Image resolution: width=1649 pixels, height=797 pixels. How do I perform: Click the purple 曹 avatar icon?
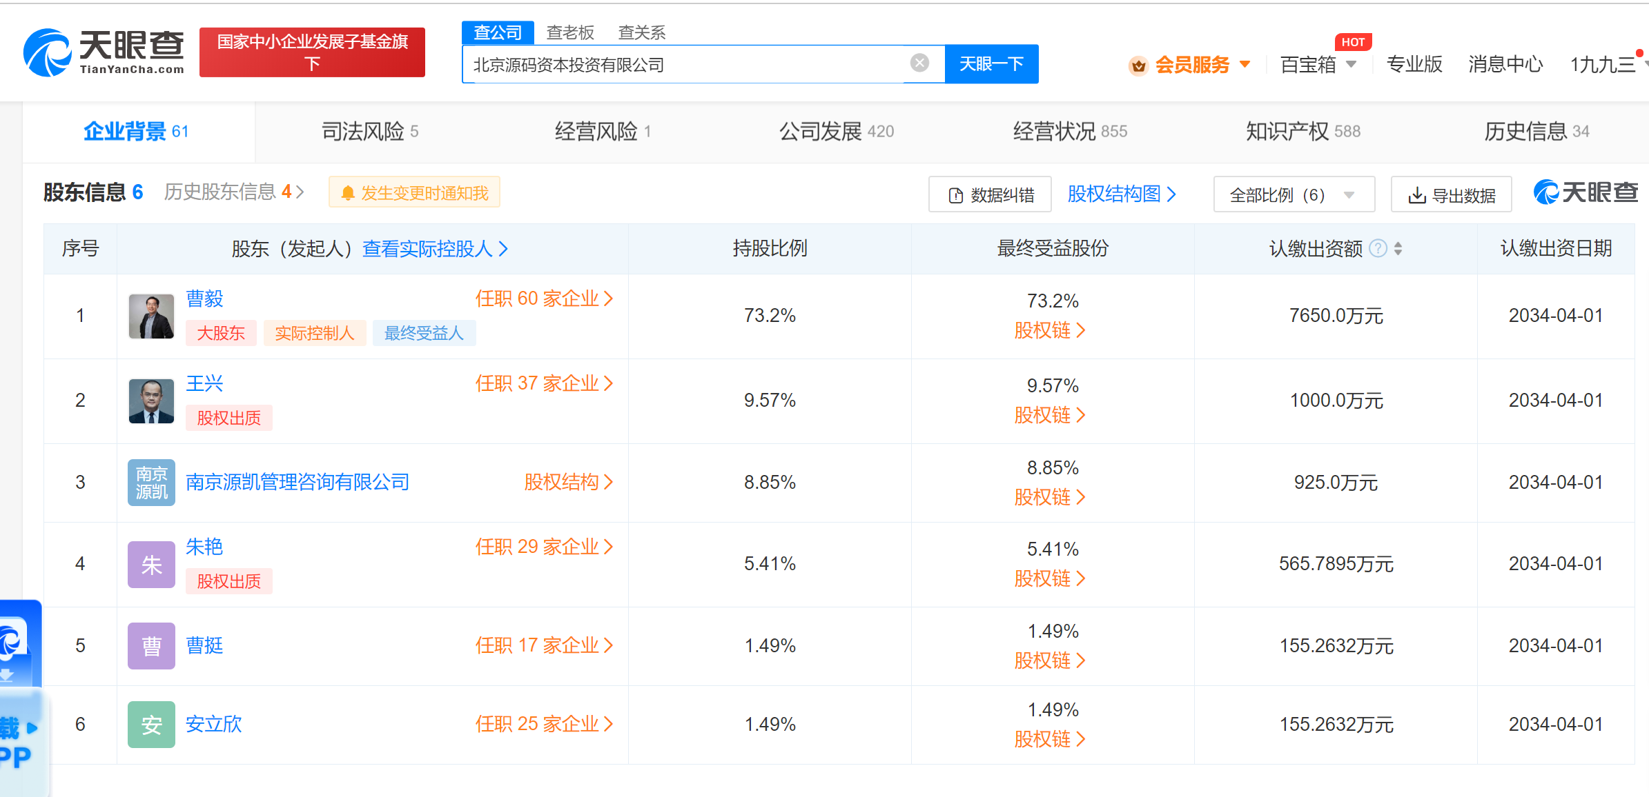coord(151,646)
